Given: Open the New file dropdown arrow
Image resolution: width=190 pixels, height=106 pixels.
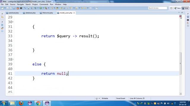Looking at the screenshot, I should point(5,8).
